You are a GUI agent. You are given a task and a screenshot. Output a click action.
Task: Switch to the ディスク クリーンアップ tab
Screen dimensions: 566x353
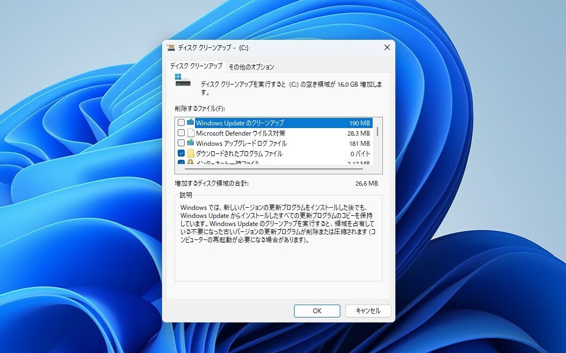coord(196,66)
